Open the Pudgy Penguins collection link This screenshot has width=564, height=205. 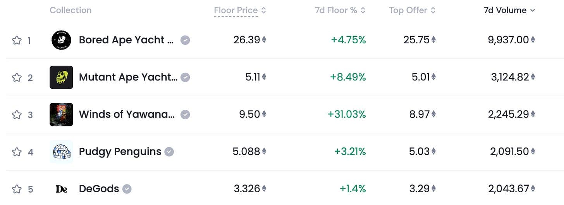120,151
